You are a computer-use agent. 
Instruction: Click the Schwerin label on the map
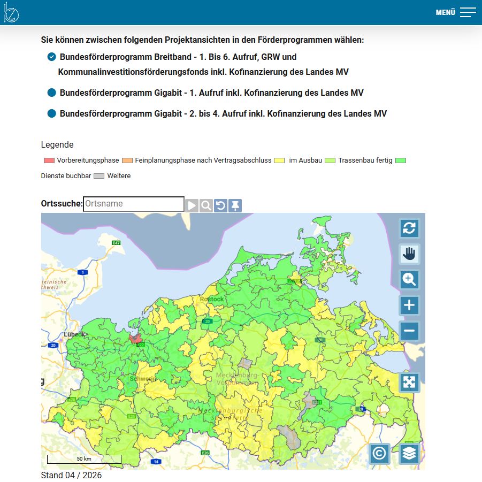pos(142,379)
